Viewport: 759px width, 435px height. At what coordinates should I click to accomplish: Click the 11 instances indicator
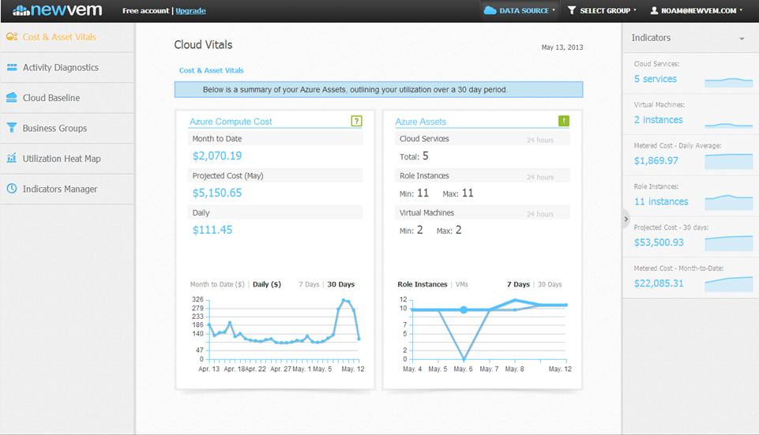pyautogui.click(x=661, y=201)
